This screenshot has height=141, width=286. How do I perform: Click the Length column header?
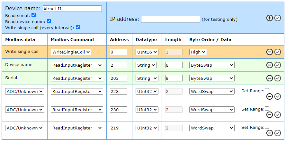(x=173, y=40)
